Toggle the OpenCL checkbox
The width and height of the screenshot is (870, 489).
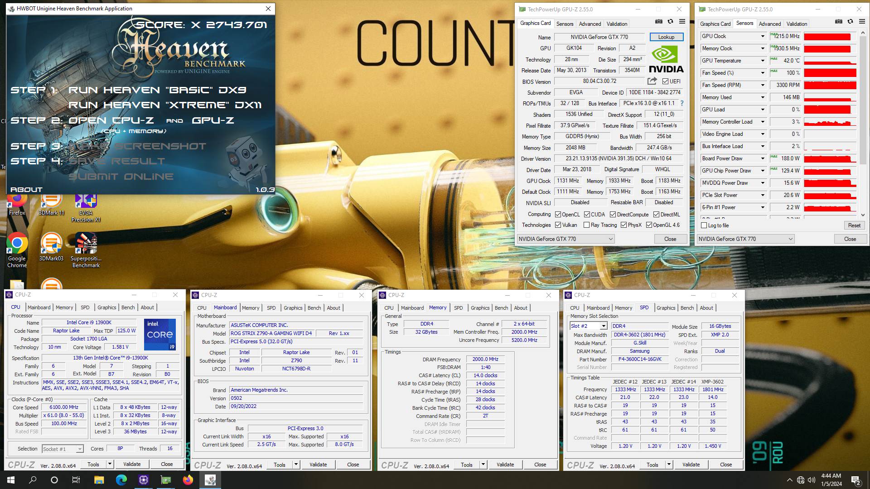558,215
